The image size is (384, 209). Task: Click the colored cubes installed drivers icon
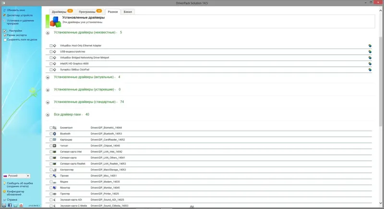click(55, 22)
